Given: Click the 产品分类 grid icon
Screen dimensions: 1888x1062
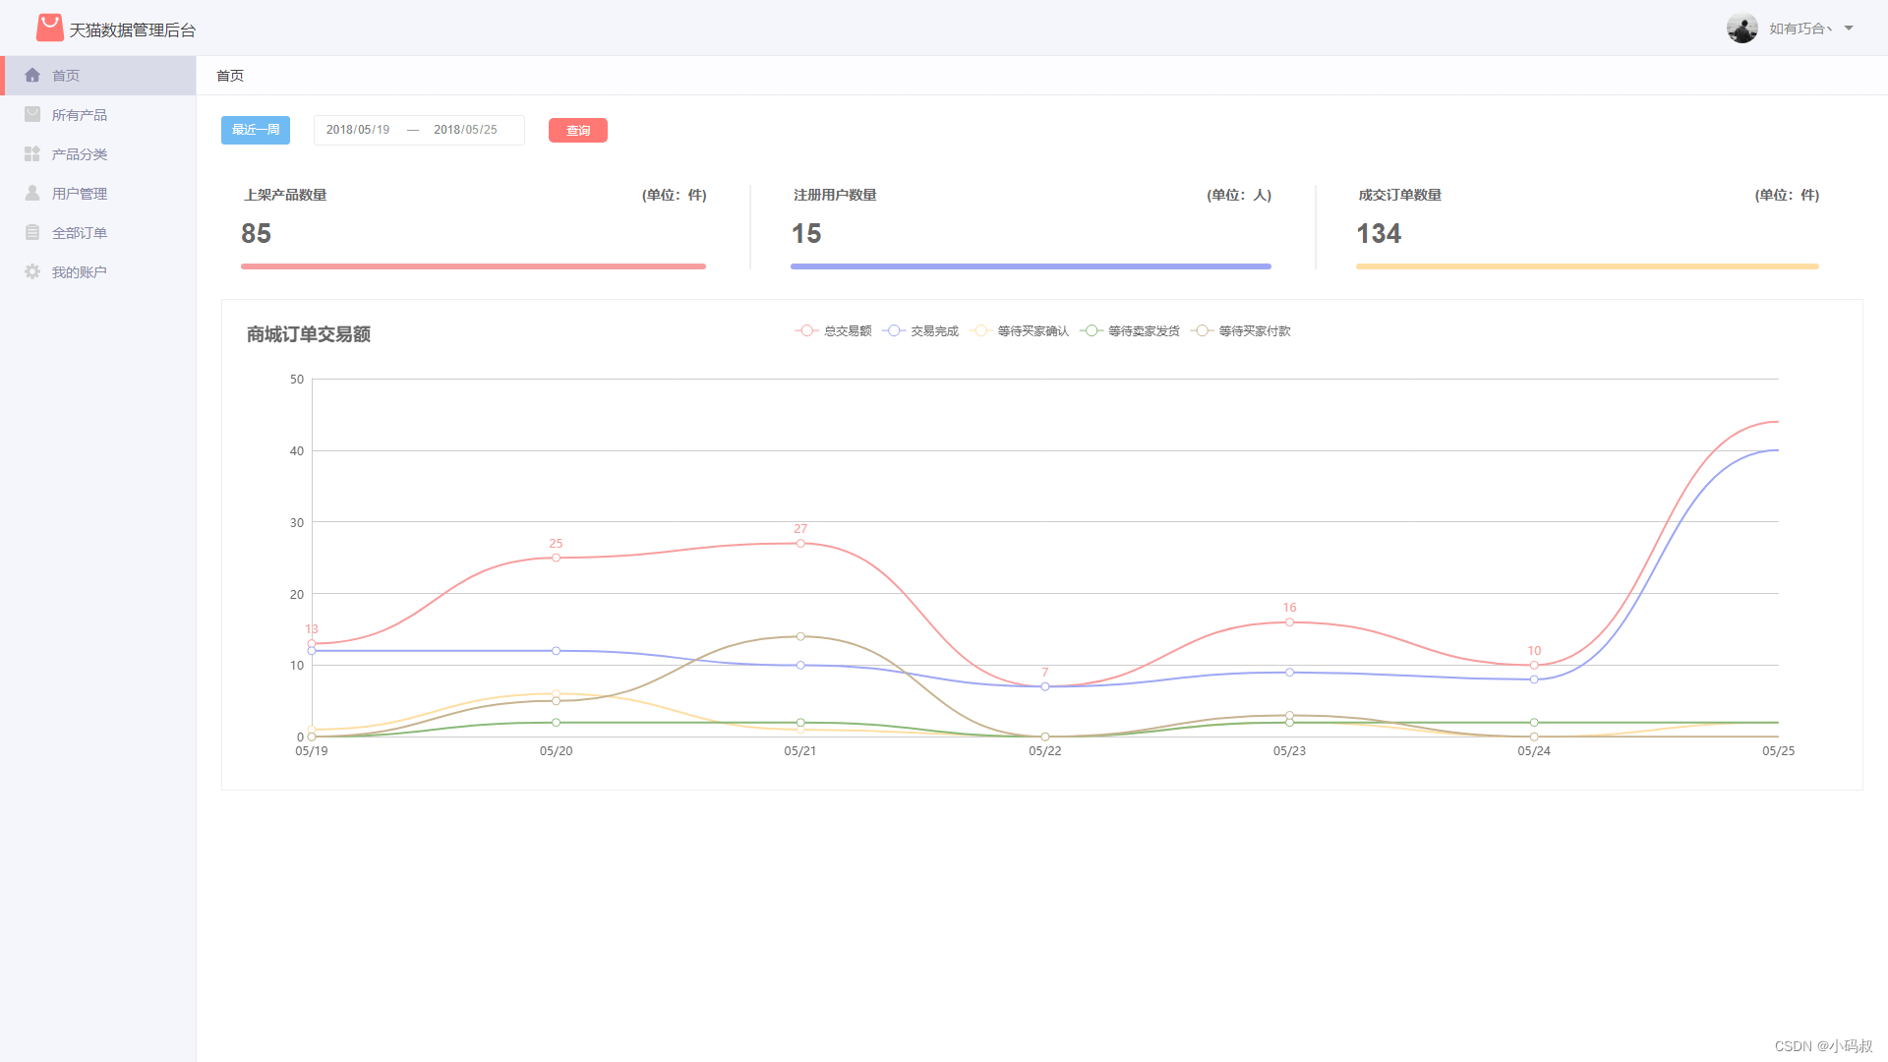Looking at the screenshot, I should [x=32, y=154].
